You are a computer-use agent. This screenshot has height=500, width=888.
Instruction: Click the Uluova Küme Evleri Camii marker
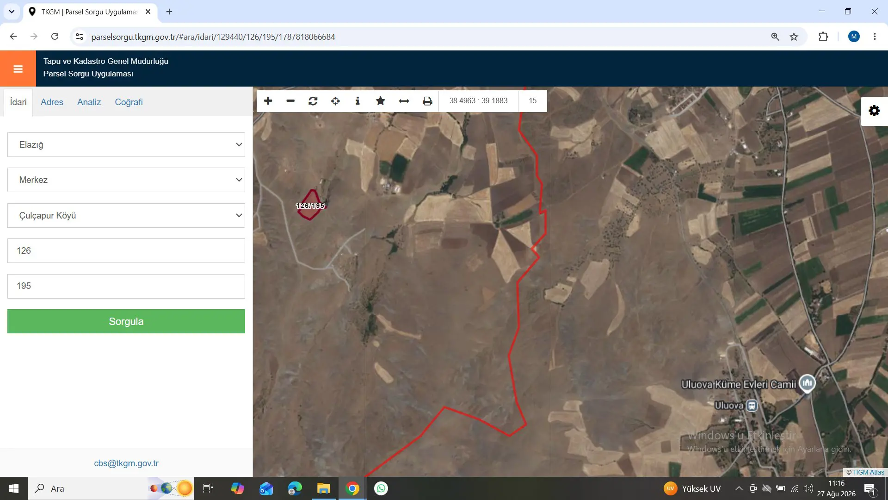(807, 383)
